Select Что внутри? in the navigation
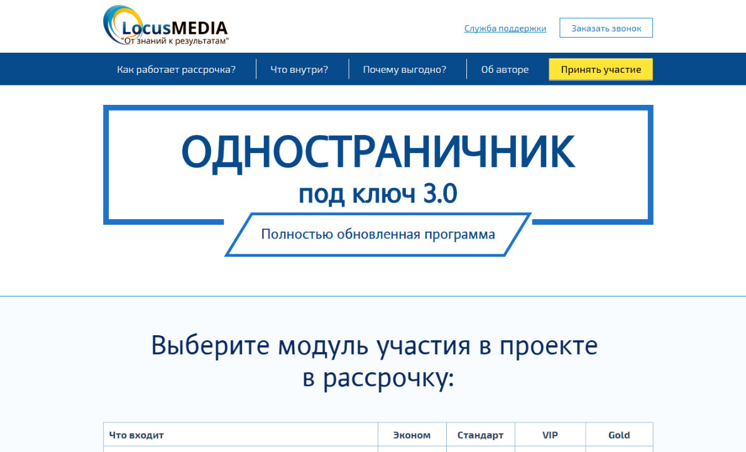Image resolution: width=746 pixels, height=452 pixels. tap(299, 69)
